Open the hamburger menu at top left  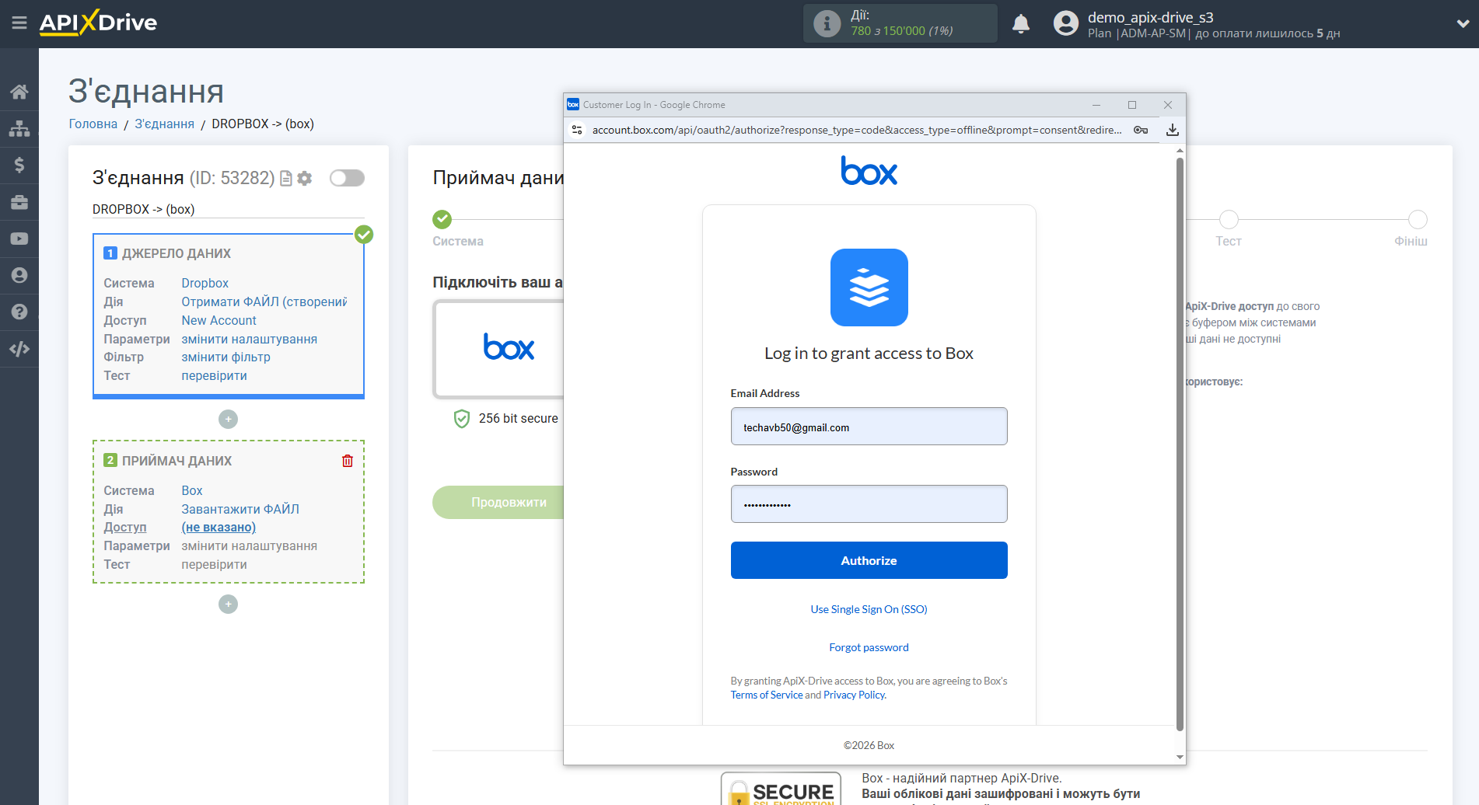tap(19, 23)
